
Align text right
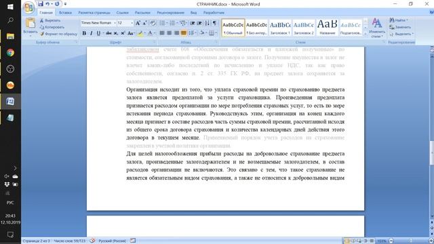[x=176, y=33]
